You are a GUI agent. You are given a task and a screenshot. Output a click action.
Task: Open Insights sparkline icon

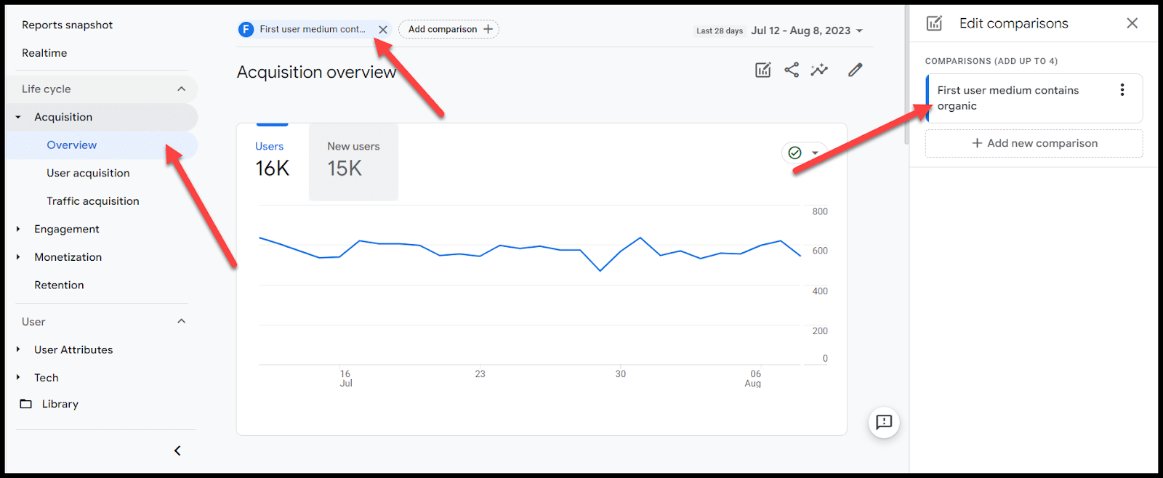[x=819, y=70]
